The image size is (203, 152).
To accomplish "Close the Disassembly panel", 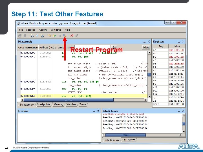I will 149,42.
